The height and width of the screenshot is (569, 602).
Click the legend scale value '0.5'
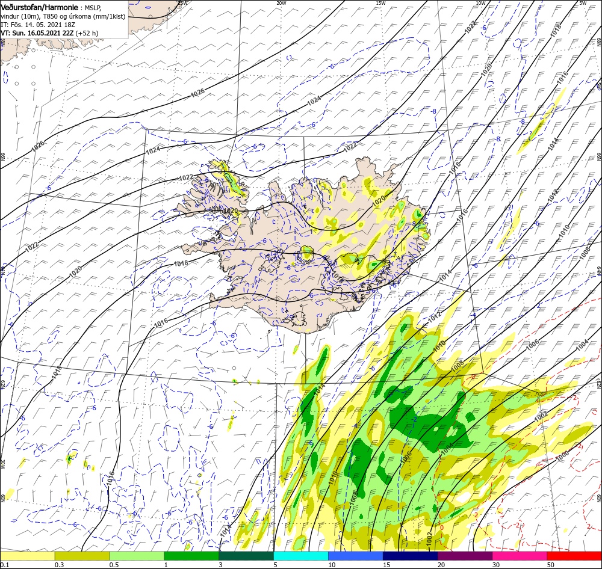click(114, 564)
